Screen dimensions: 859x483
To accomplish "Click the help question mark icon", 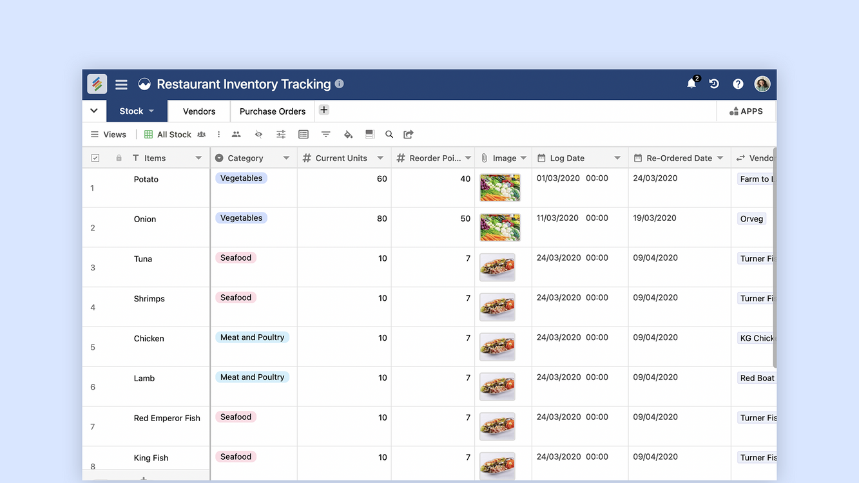I will point(738,84).
